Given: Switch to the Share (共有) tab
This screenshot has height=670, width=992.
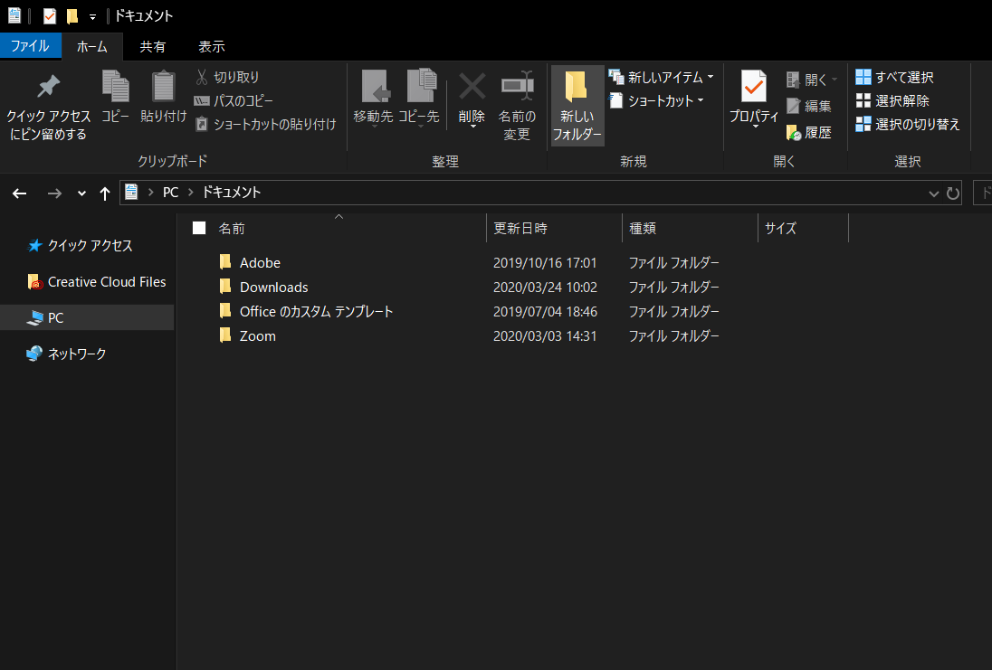Looking at the screenshot, I should pyautogui.click(x=152, y=46).
